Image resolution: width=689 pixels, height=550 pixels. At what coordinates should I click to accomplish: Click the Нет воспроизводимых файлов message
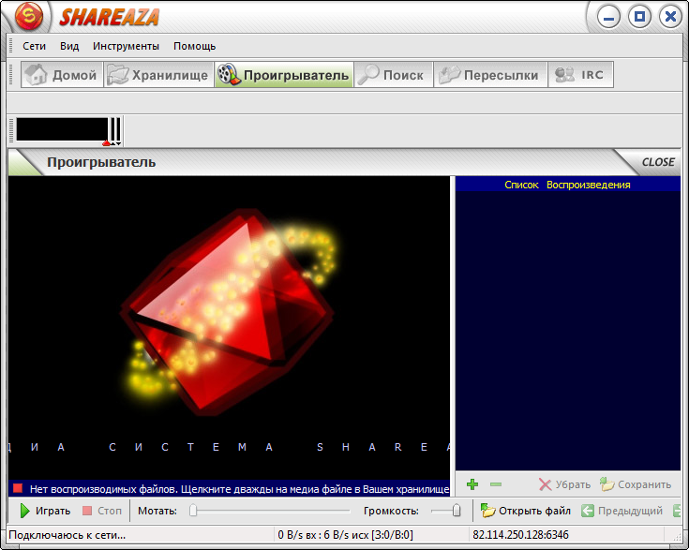pos(239,489)
